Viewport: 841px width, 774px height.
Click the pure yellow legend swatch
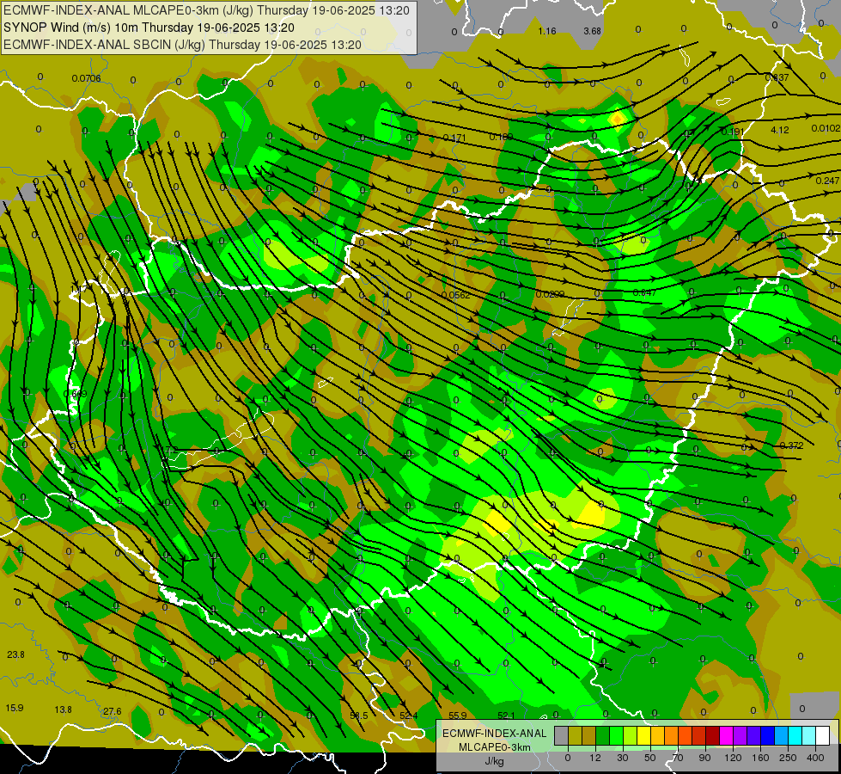click(x=644, y=735)
